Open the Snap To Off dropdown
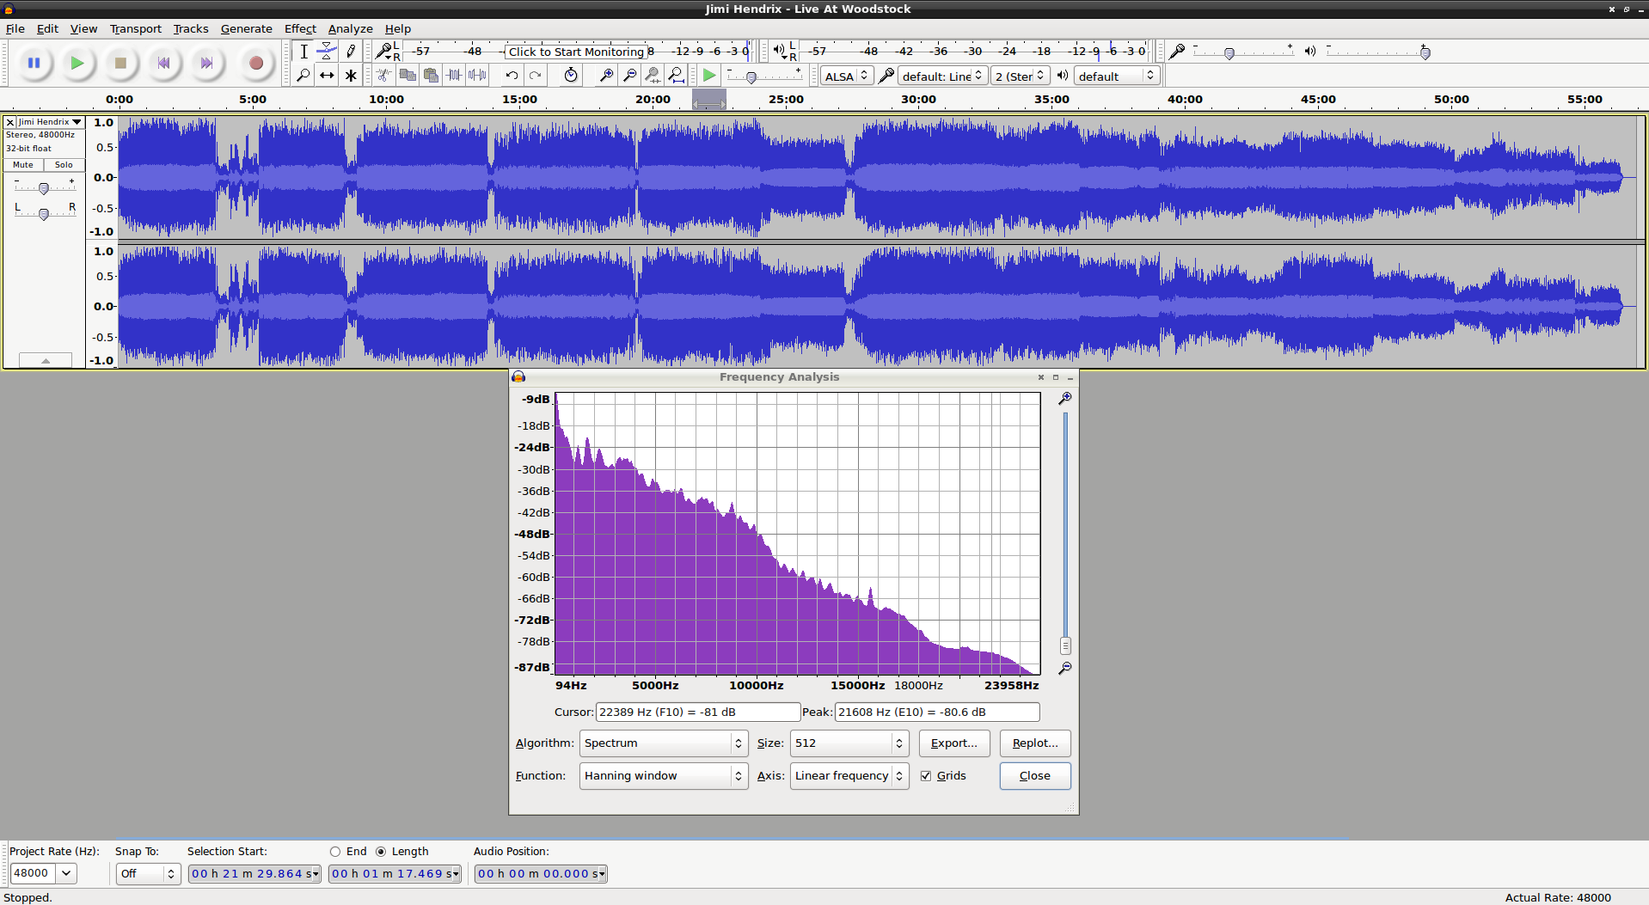Viewport: 1649px width, 905px height. [x=148, y=873]
